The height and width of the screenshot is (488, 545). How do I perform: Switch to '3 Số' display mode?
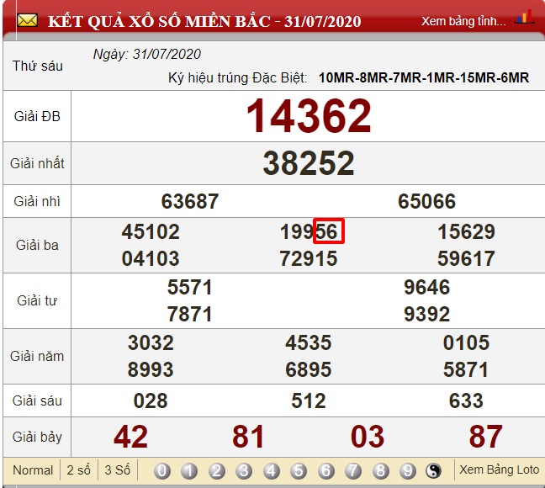click(x=117, y=470)
